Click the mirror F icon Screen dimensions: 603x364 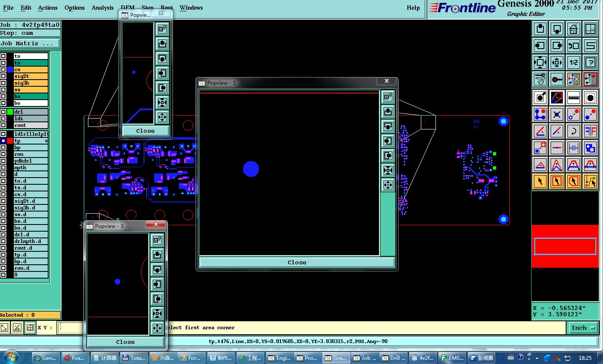click(590, 131)
